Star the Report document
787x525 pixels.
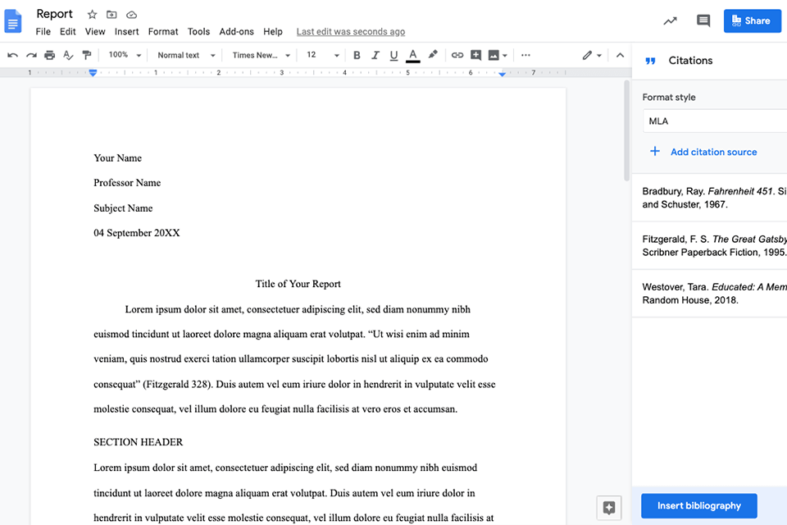92,15
